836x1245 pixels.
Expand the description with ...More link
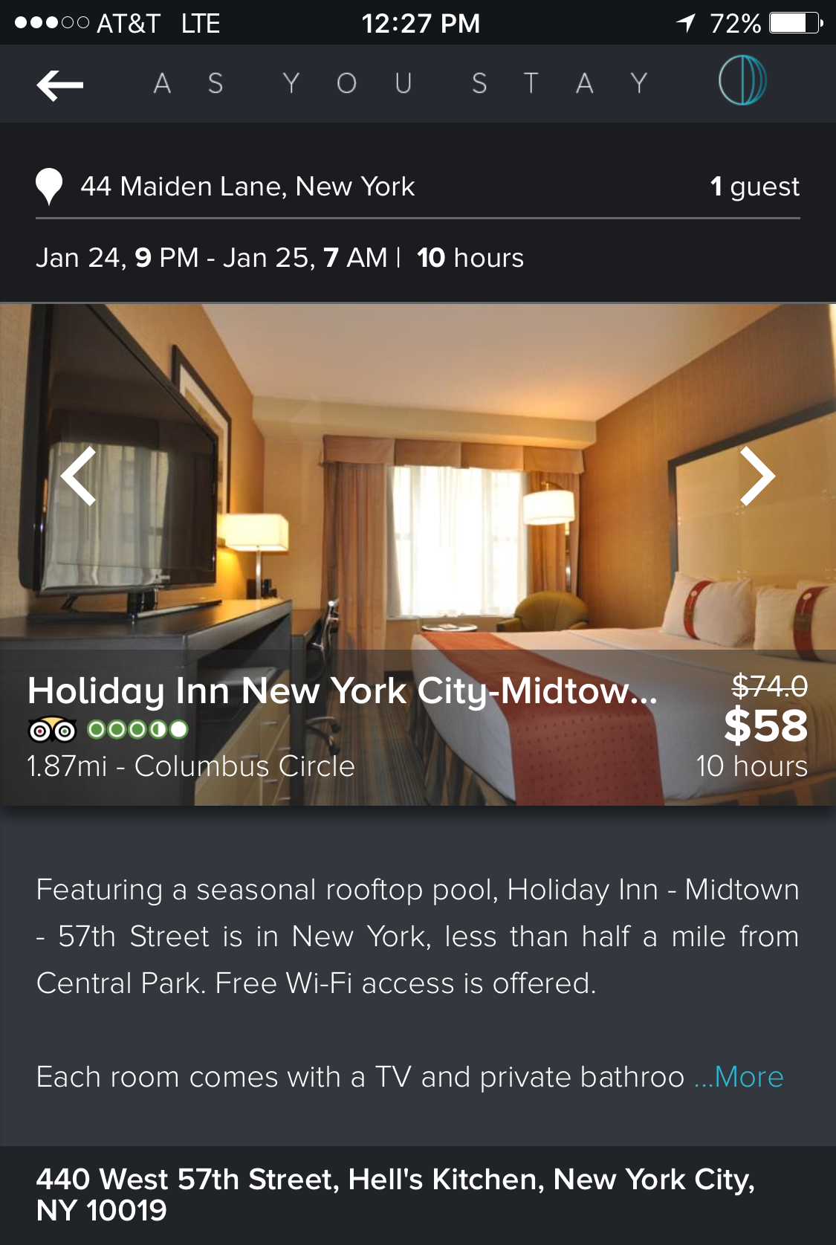tap(739, 1077)
